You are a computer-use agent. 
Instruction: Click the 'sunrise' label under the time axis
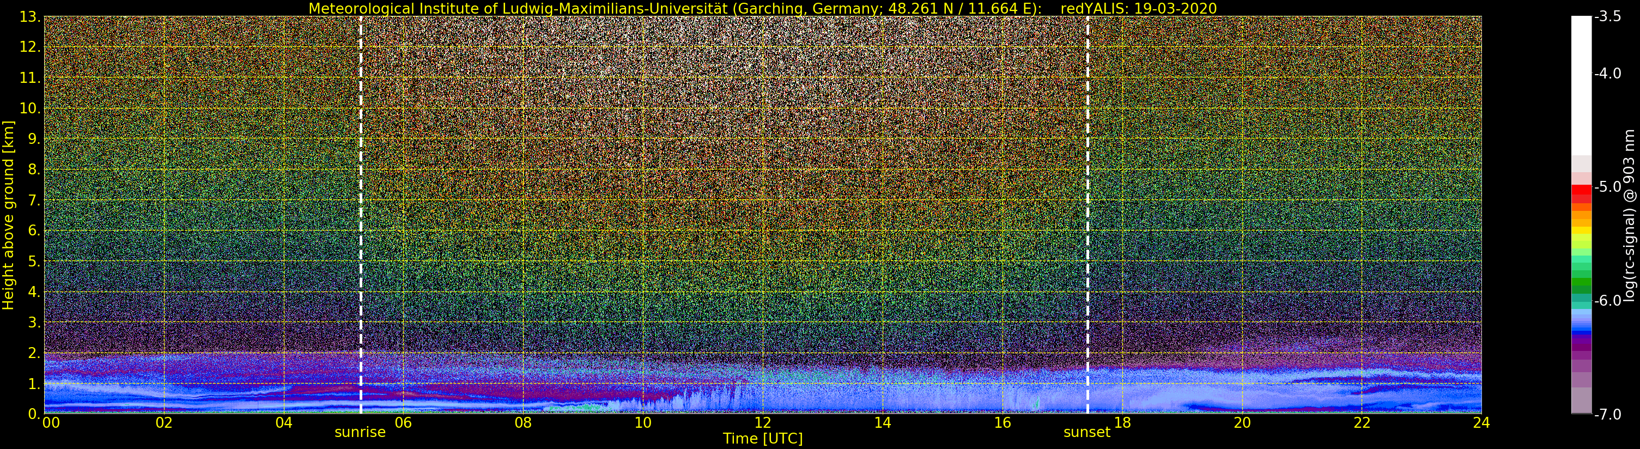click(360, 432)
